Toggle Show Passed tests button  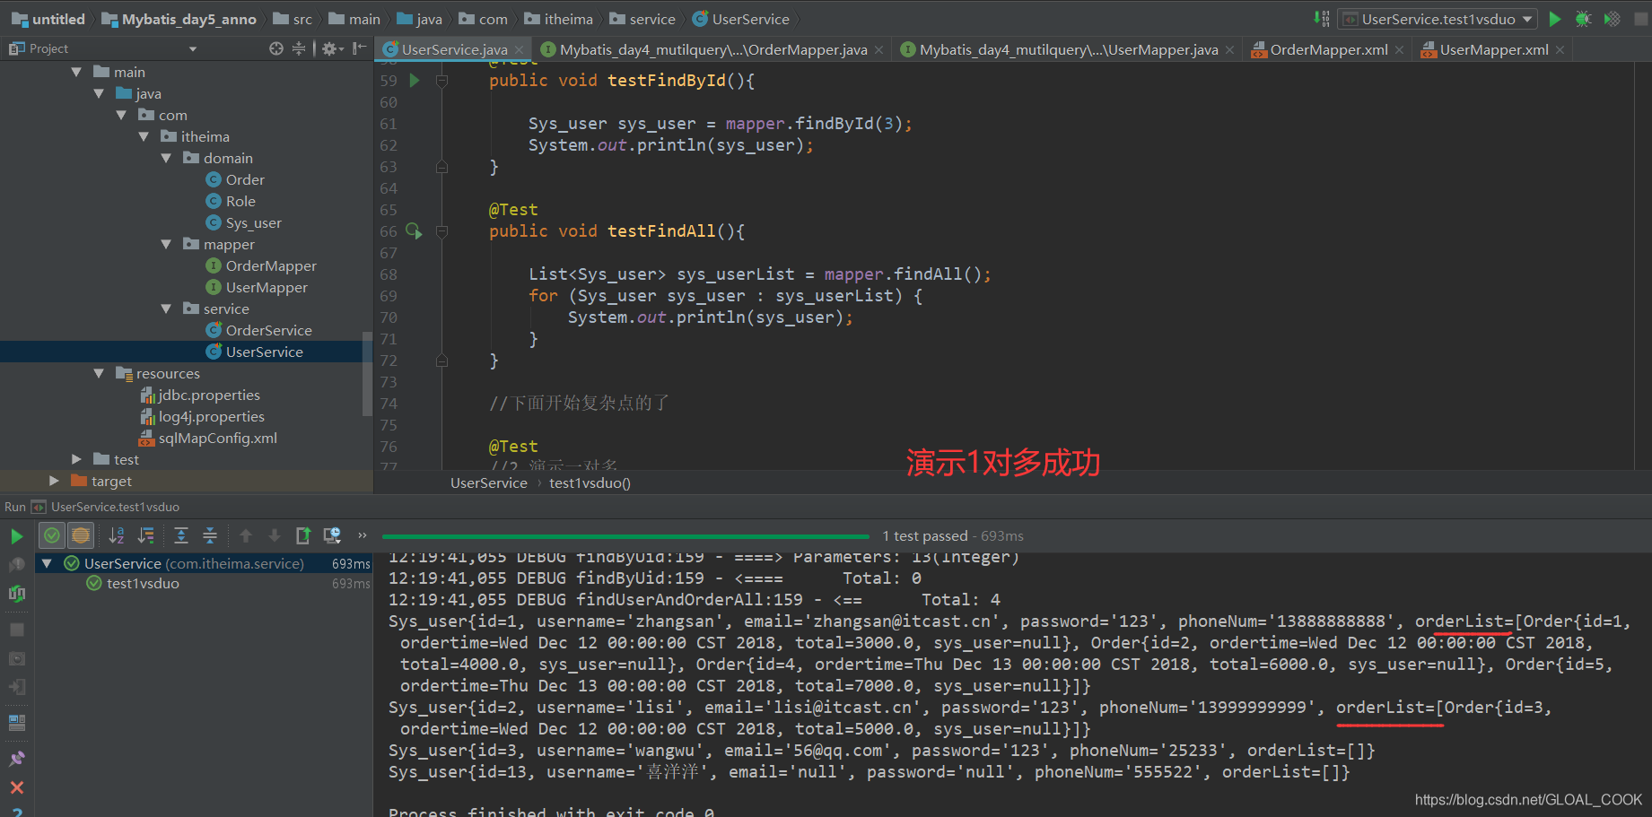click(52, 535)
